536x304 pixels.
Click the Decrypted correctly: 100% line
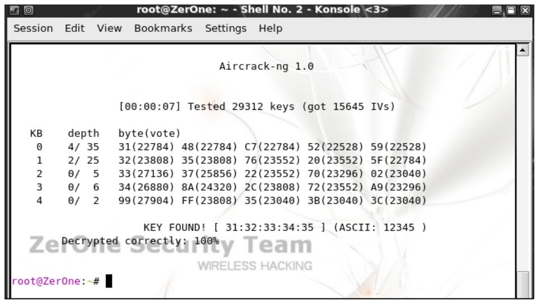(x=140, y=241)
